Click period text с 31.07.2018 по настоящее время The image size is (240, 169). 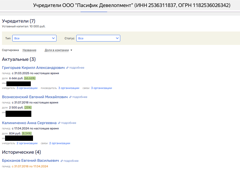click(35, 103)
